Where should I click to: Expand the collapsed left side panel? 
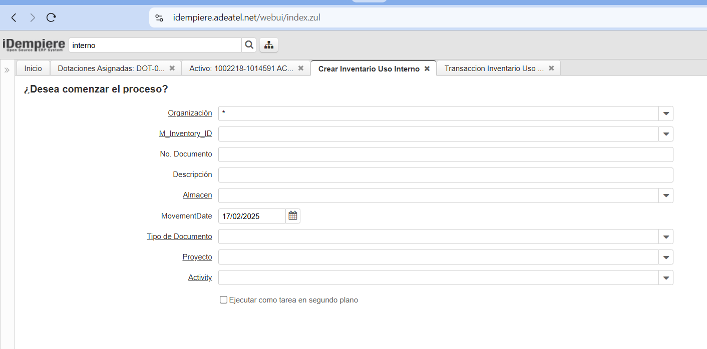click(7, 70)
